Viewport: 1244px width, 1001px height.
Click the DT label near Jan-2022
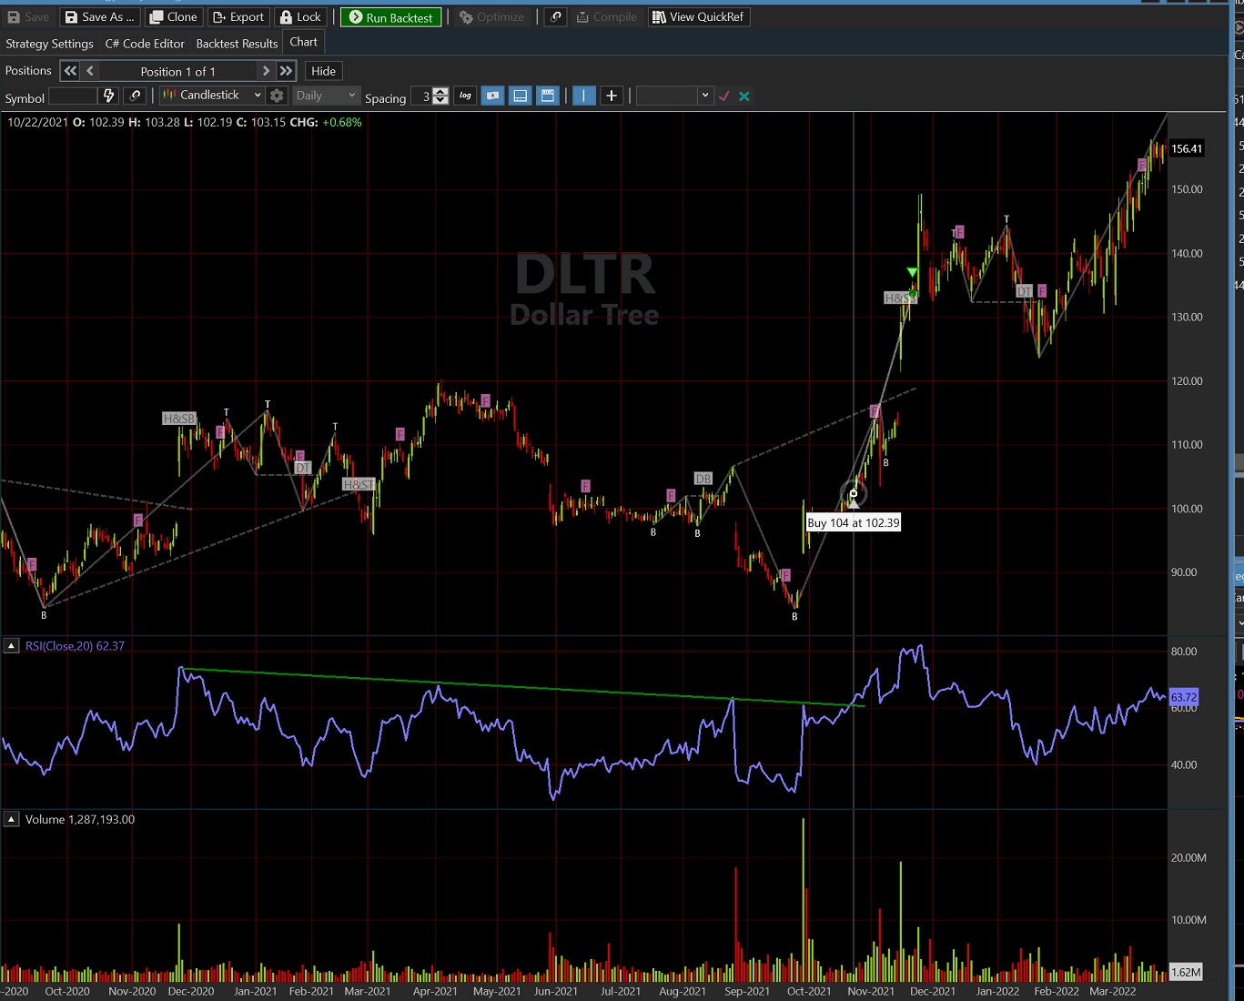1025,291
